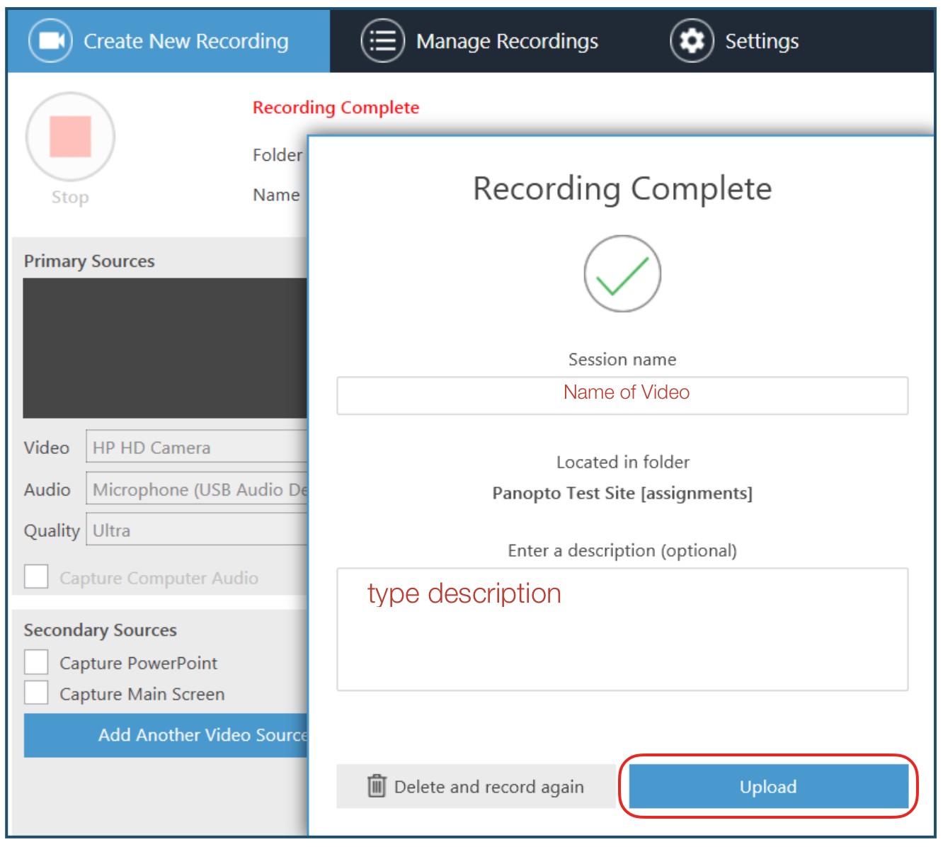Click the dark video preview area

(x=163, y=347)
